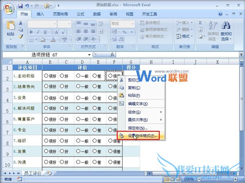The height and width of the screenshot is (183, 245).
Task: Select 一般 radio for 6.专业
Action: point(78,130)
